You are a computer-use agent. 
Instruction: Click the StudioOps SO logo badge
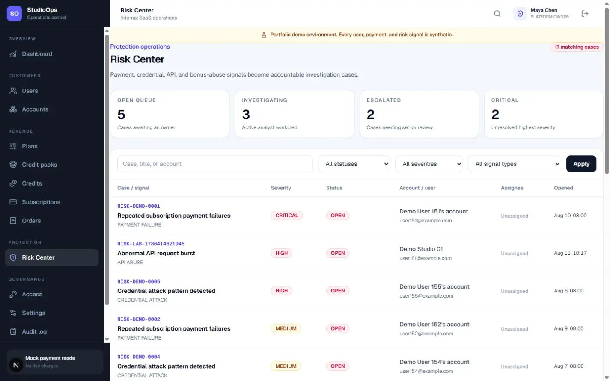(x=15, y=13)
